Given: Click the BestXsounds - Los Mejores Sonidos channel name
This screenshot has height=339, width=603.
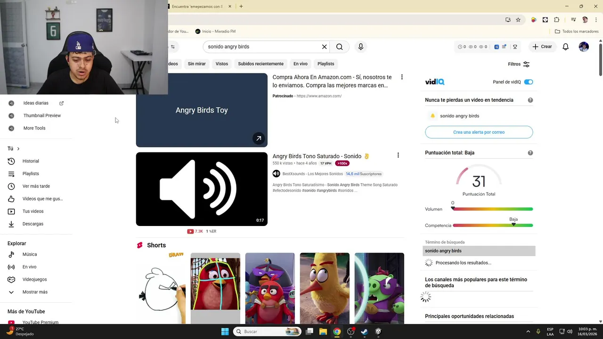Looking at the screenshot, I should click(312, 174).
